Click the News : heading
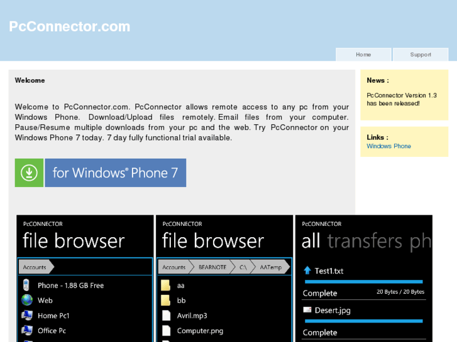 click(x=378, y=80)
